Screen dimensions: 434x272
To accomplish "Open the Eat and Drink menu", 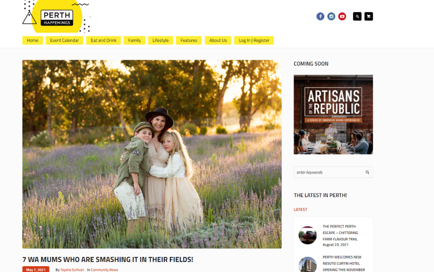I will pos(103,40).
